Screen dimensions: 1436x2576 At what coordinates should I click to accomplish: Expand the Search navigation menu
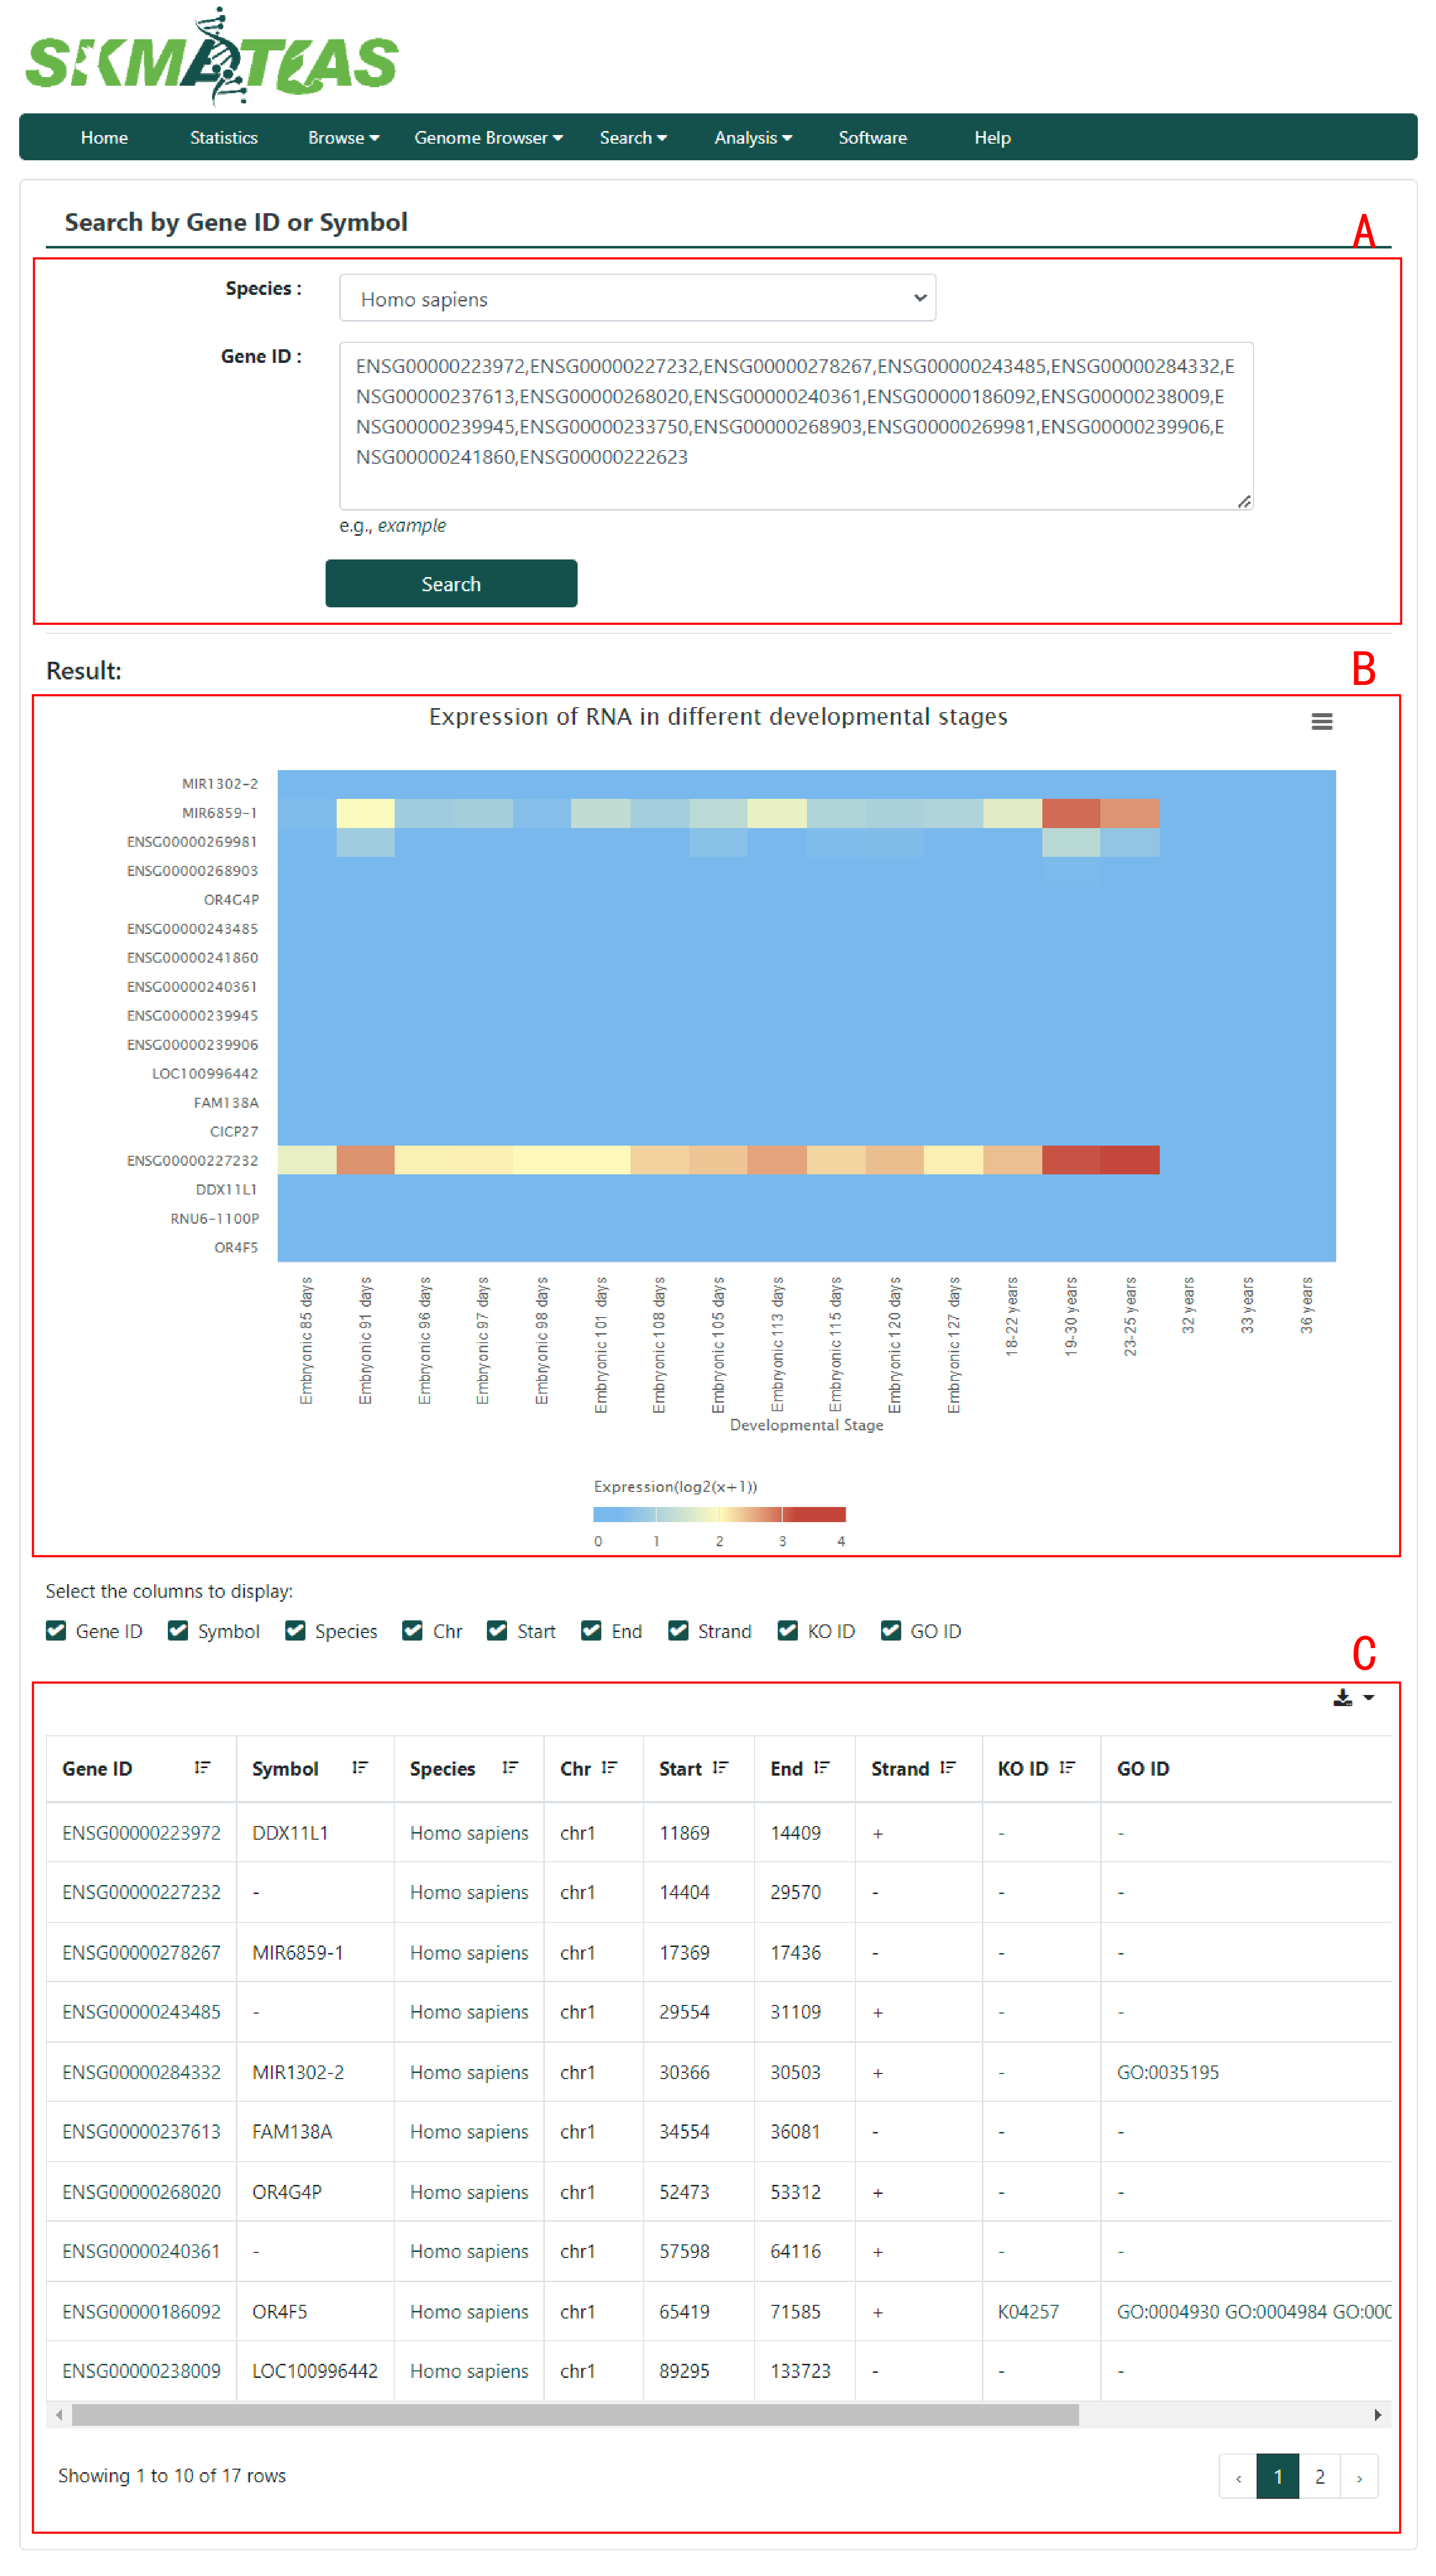(633, 137)
